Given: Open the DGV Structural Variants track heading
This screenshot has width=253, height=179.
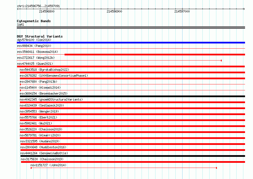Looking at the screenshot, I should [x=40, y=36].
